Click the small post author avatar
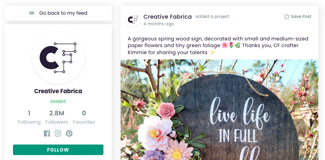Image resolution: width=325 pixels, height=160 pixels. click(133, 20)
